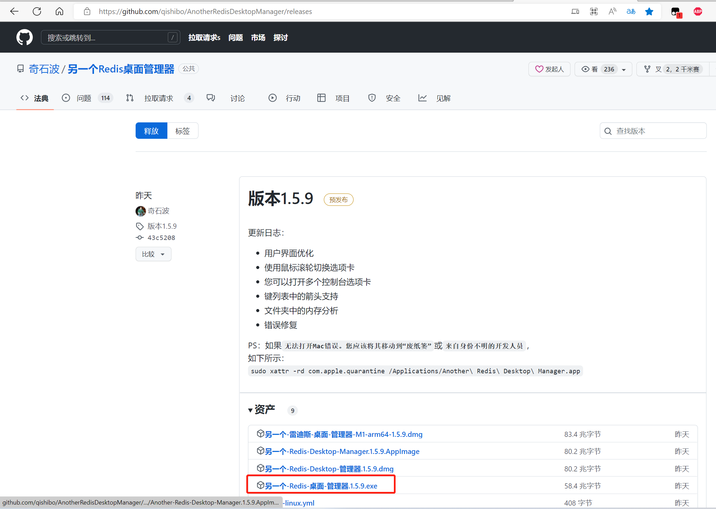Download the M1-arm64-1.5.9.dmg asset
The height and width of the screenshot is (509, 716).
point(344,434)
